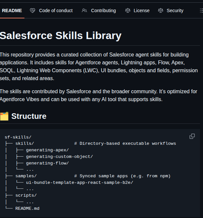Click the Security scale icon
The width and height of the screenshot is (203, 218).
(x=161, y=11)
